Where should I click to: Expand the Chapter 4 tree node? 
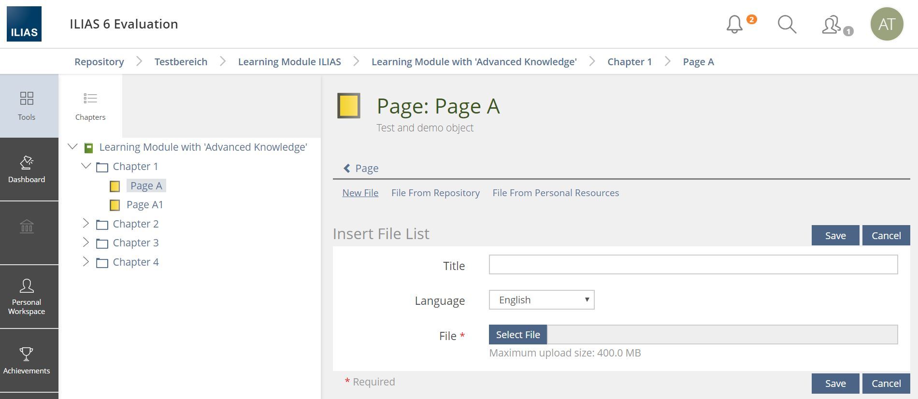[86, 261]
